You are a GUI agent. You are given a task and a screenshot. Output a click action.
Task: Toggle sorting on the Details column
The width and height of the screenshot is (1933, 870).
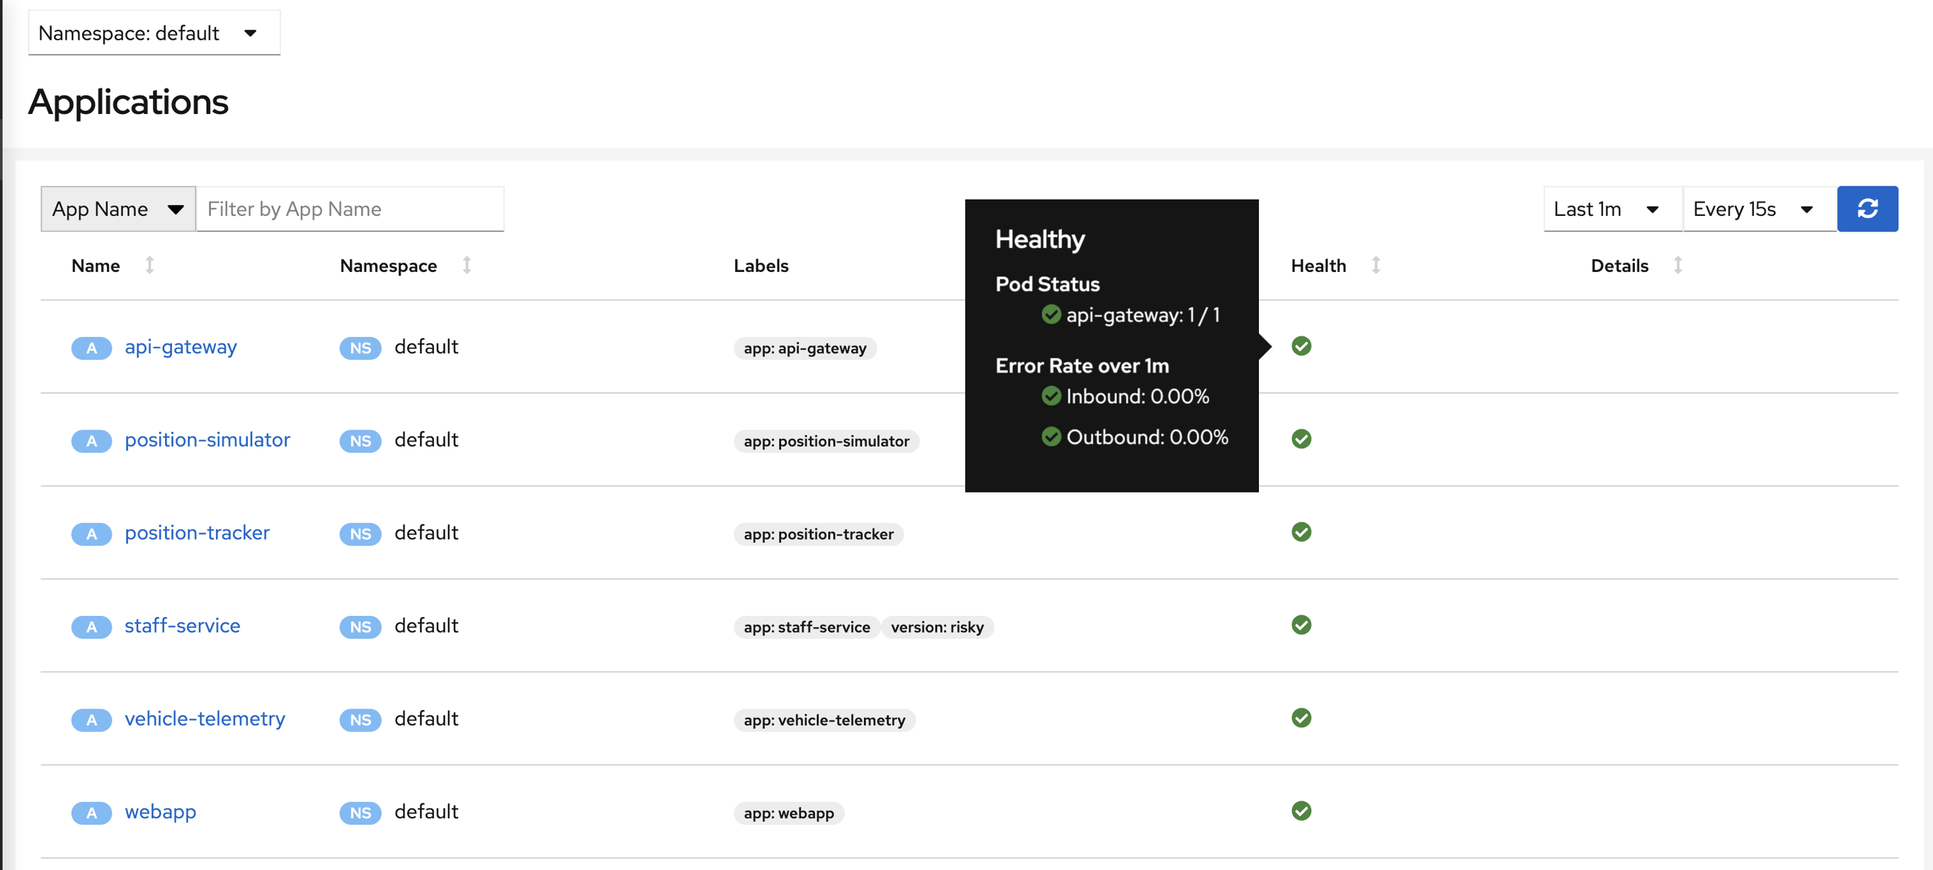(1679, 265)
